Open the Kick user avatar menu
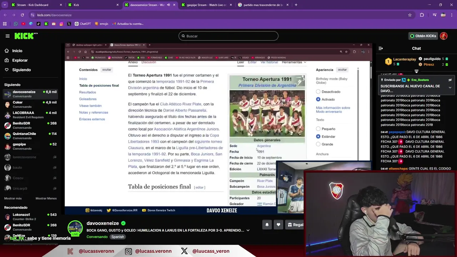This screenshot has height=257, width=457. 444,36
